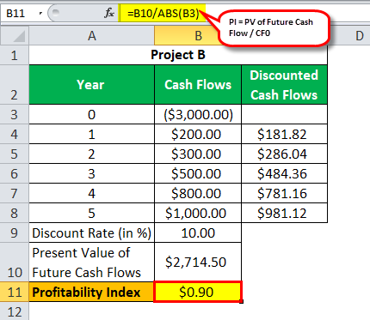The height and width of the screenshot is (320, 370).
Task: Click the Cash Flows header cell
Action: click(198, 85)
